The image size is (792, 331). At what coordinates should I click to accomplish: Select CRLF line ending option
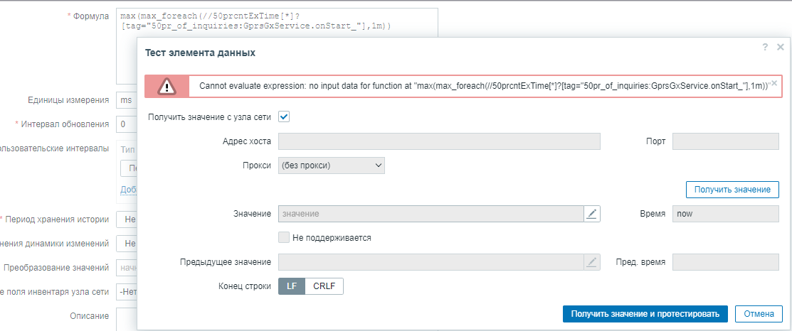point(325,286)
